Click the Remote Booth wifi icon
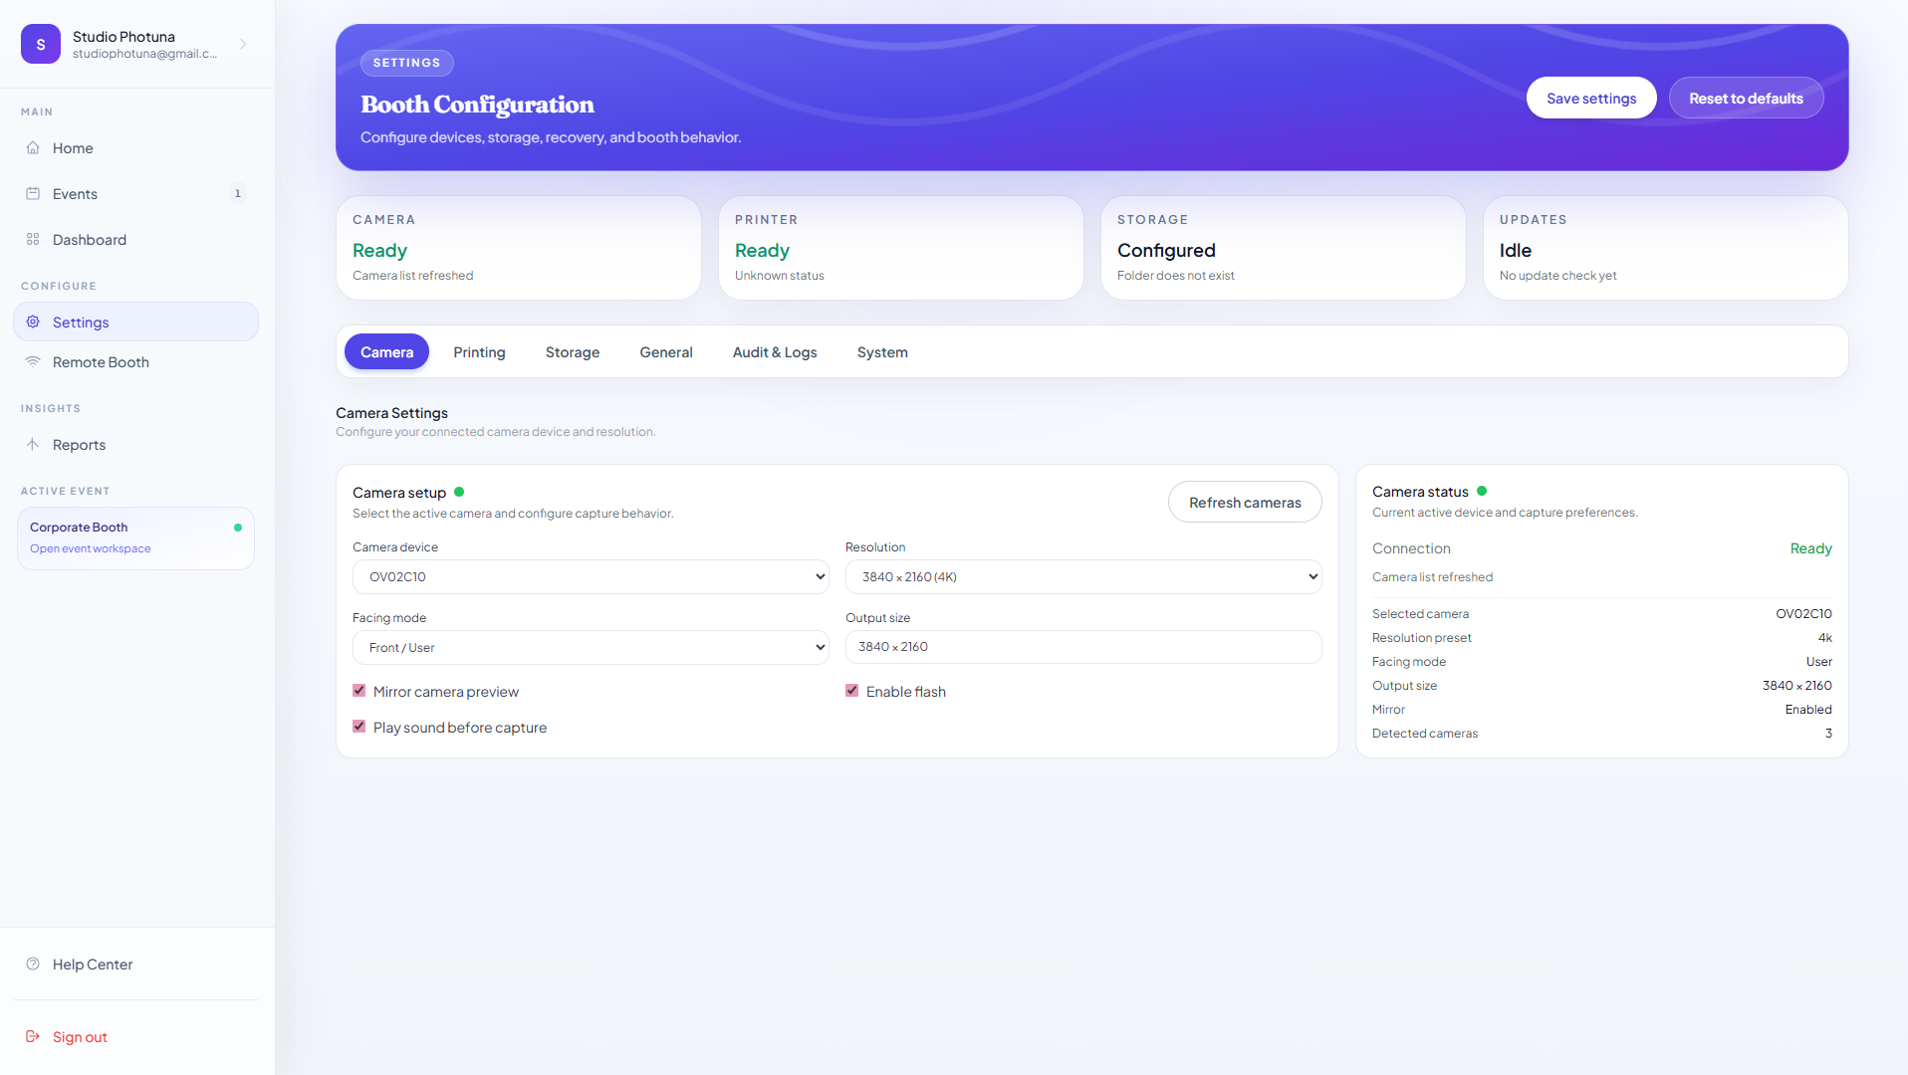The height and width of the screenshot is (1075, 1908). pos(33,361)
